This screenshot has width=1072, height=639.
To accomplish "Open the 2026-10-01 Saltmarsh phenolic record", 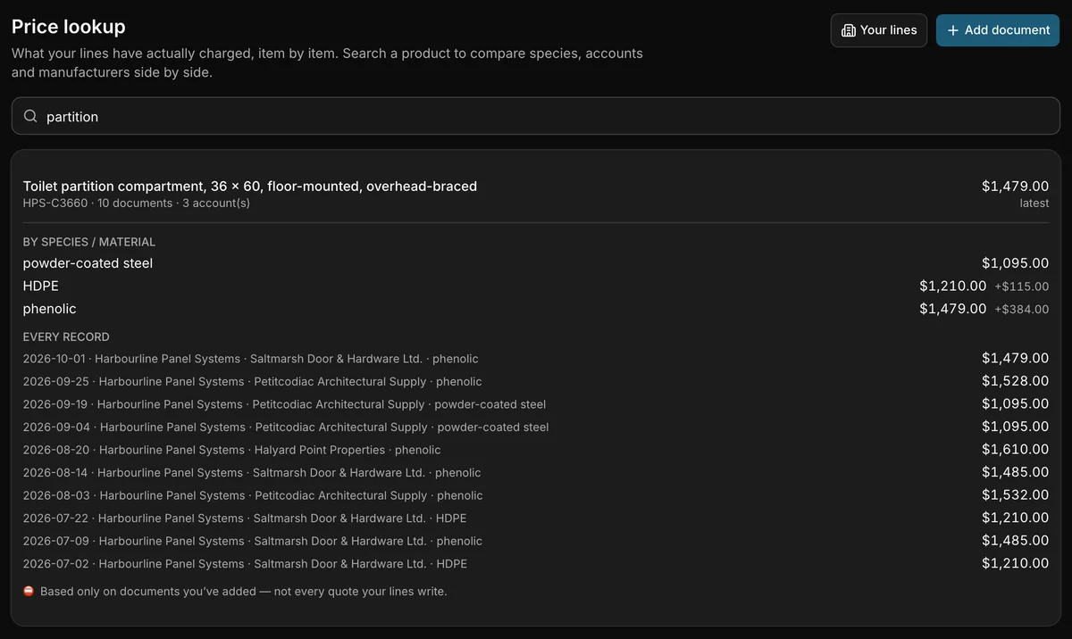I will [536, 359].
